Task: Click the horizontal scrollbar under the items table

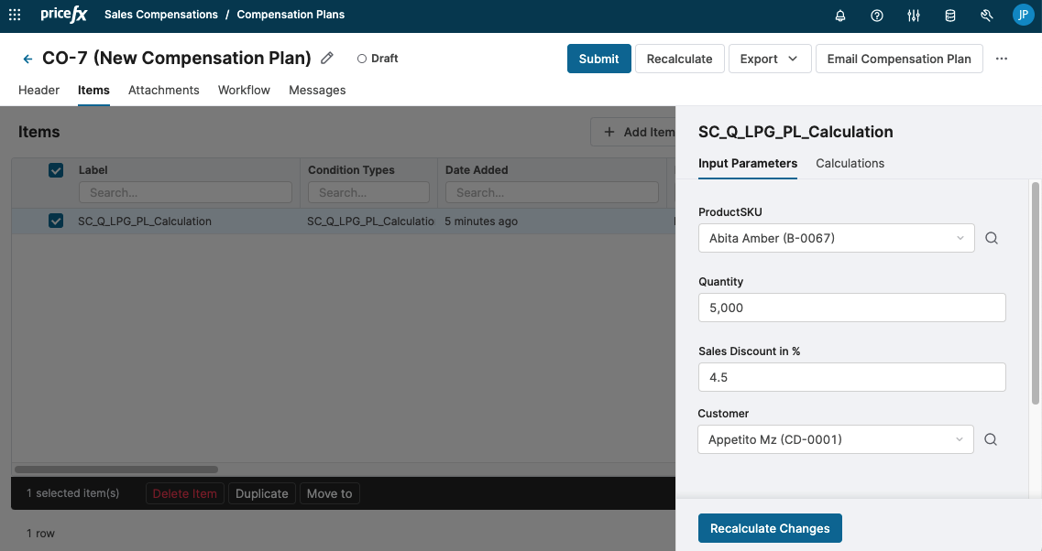Action: [x=116, y=470]
